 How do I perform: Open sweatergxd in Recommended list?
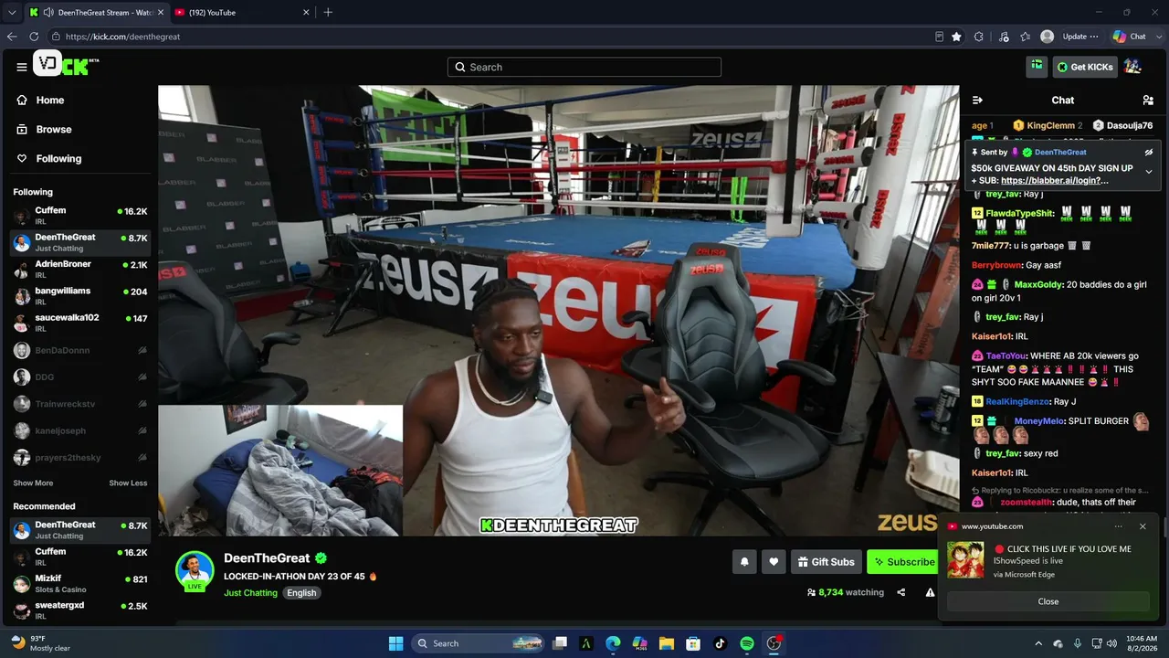(79, 610)
